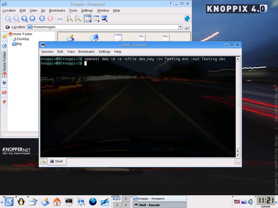
Task: Select Desktop in sidebar tree
Action: [x=21, y=39]
